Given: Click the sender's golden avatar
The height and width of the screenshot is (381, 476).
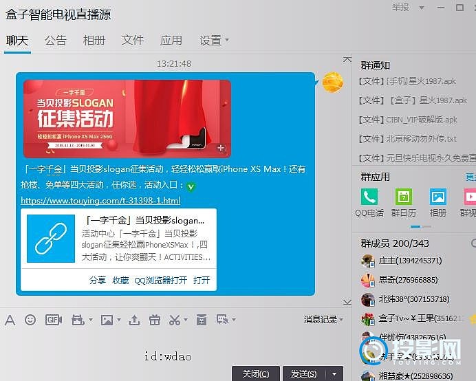Looking at the screenshot, I should pos(333,82).
